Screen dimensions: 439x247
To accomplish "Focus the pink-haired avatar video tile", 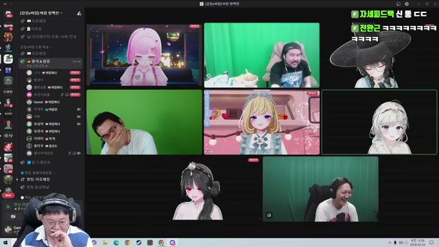I will (144, 55).
